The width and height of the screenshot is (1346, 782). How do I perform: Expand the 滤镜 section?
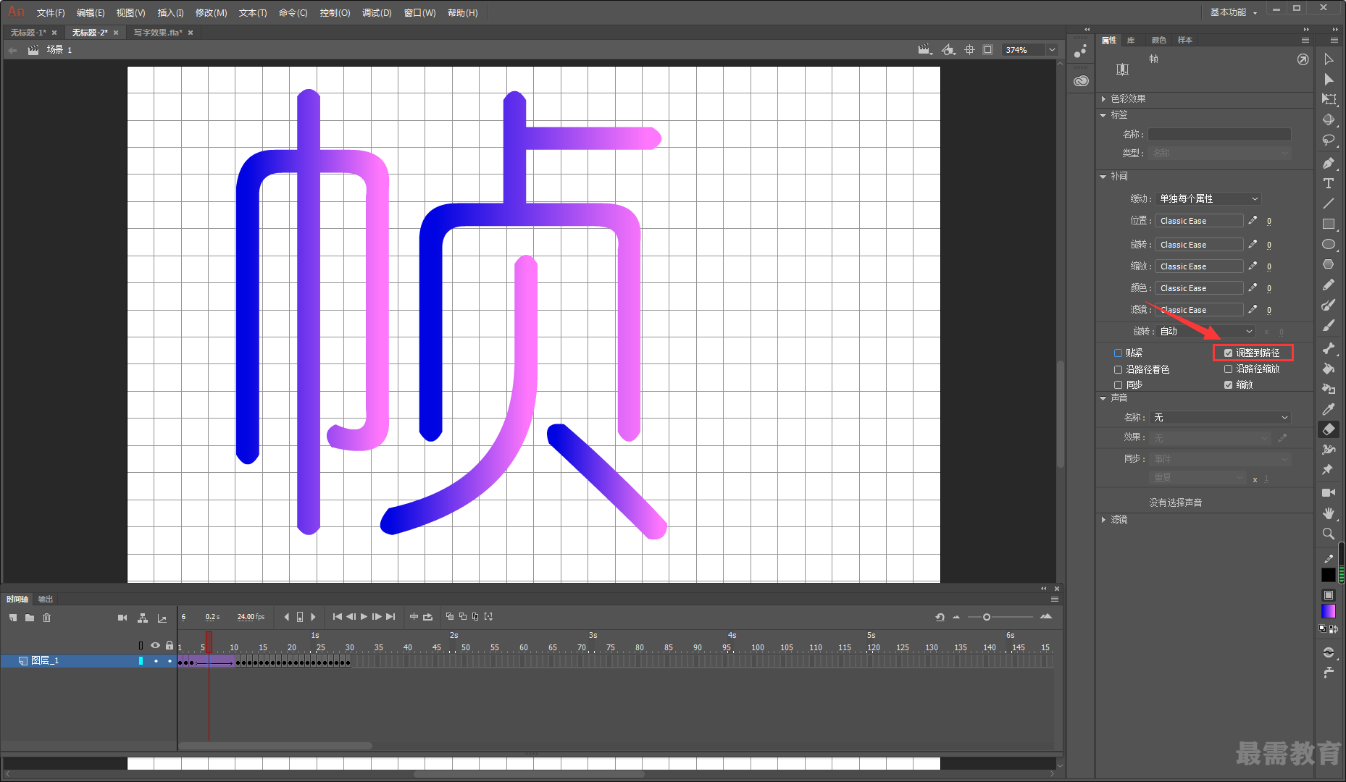click(x=1104, y=519)
